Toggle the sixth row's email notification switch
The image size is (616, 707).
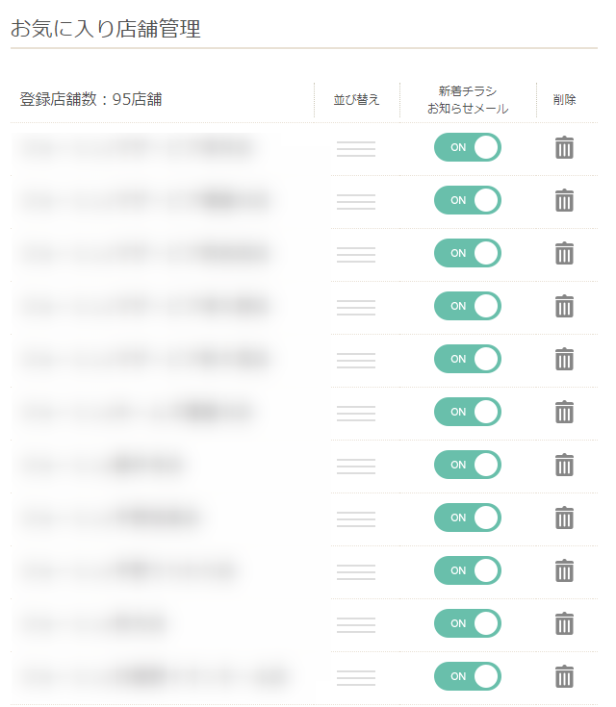468,412
